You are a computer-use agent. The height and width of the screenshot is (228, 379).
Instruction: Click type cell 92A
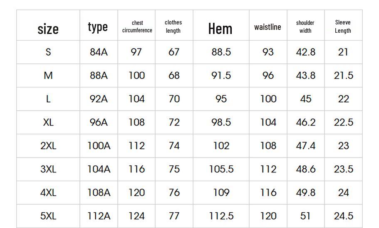point(99,99)
